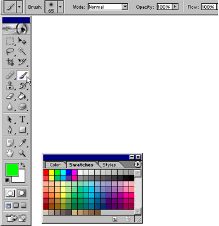This screenshot has height=226, width=219.
Task: Select Full Screen with menu bar mode
Action: [x=16, y=206]
